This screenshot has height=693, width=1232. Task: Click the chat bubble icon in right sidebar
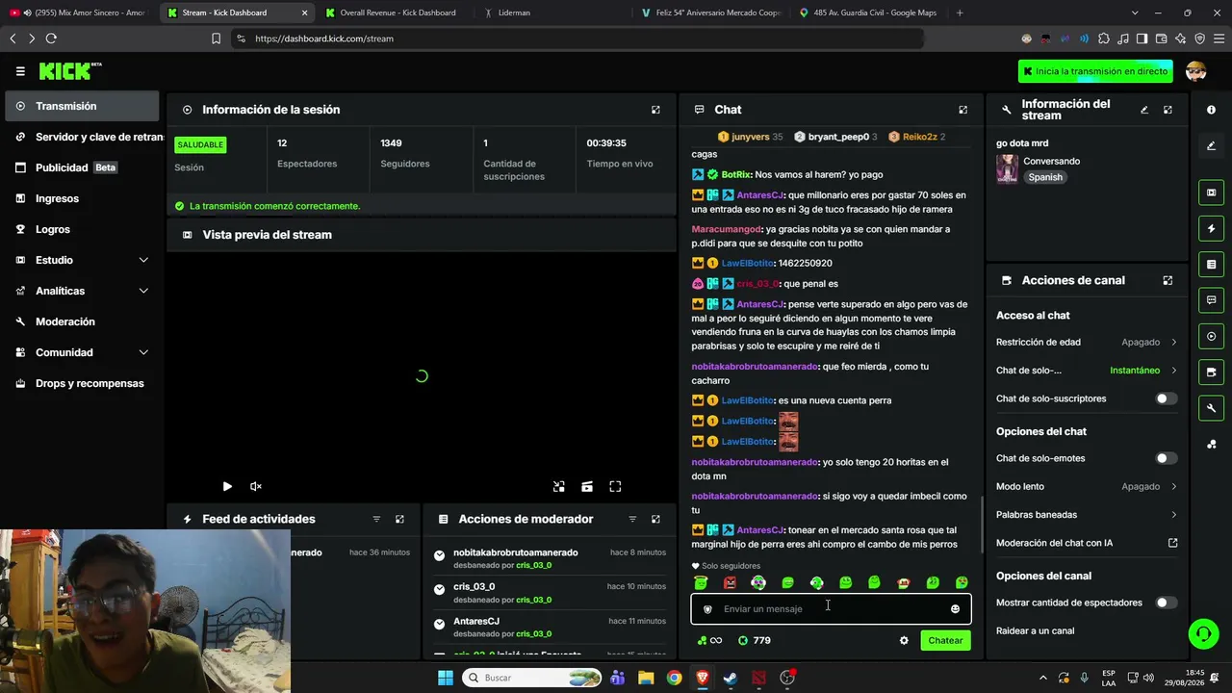click(x=1211, y=300)
